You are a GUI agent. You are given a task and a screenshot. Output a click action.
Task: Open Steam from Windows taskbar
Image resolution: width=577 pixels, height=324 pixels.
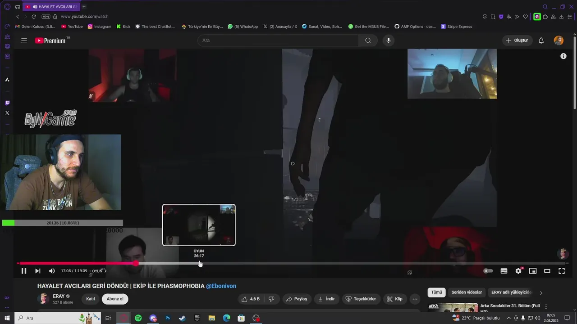(x=182, y=318)
